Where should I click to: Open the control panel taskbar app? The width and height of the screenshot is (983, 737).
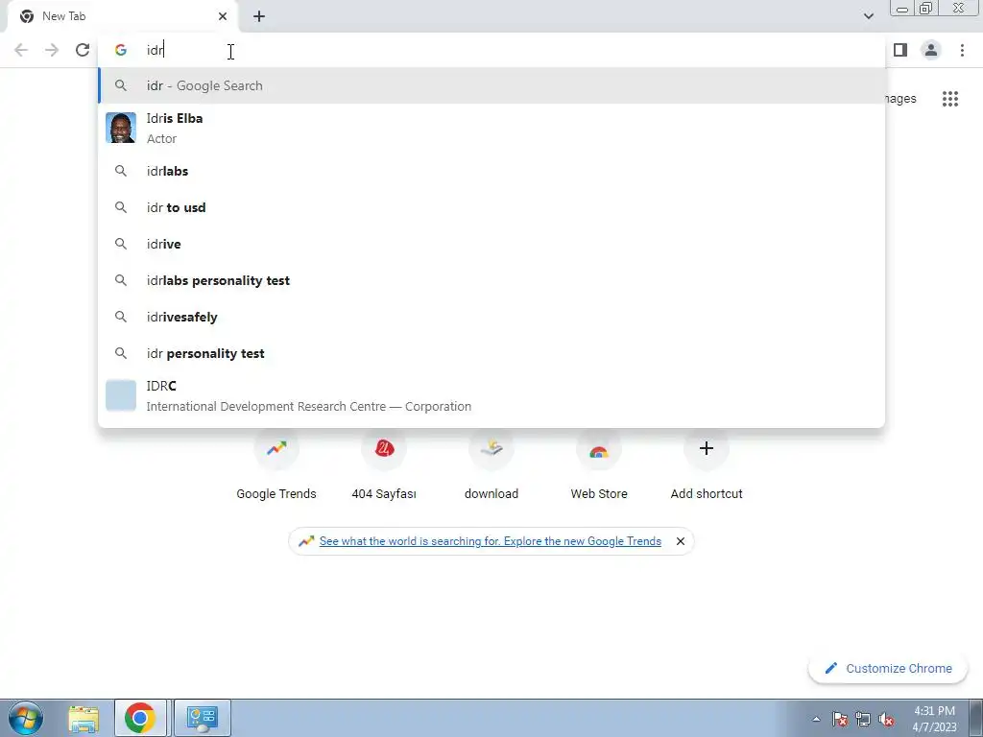[x=202, y=718]
